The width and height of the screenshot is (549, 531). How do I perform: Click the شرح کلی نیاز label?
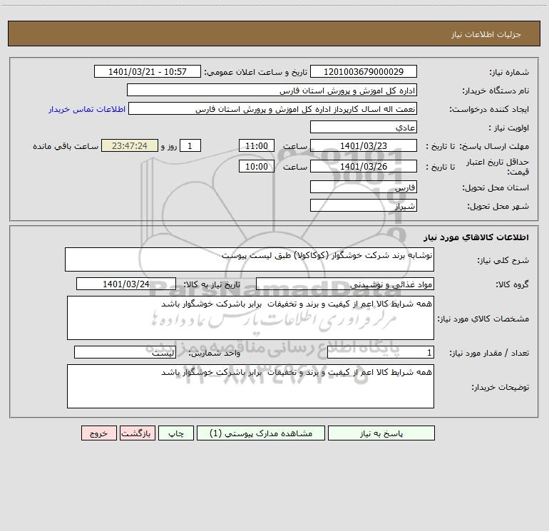(x=503, y=260)
